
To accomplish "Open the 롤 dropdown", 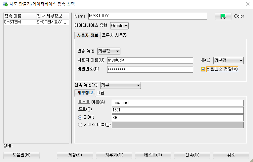I will [x=229, y=61].
